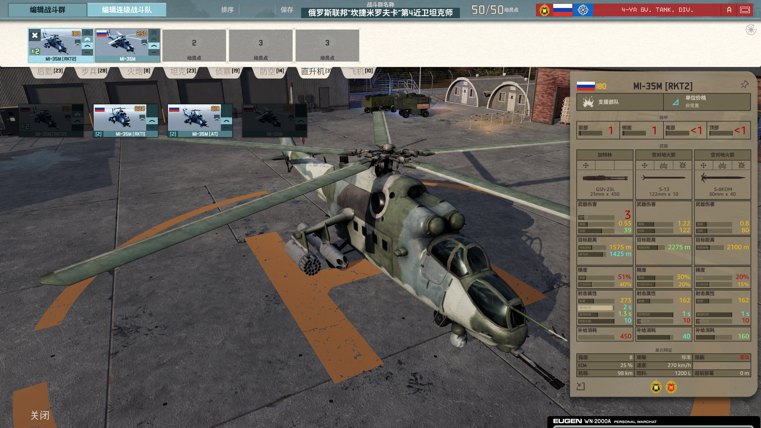
Task: Select the empty 2 动员点 deck slot
Action: click(194, 45)
